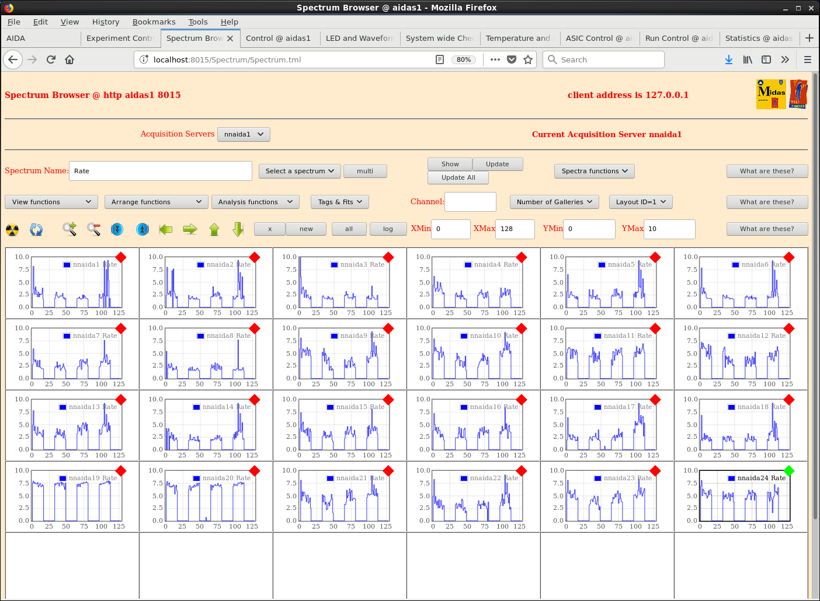Expand the View functions dropdown
This screenshot has width=820, height=601.
coord(51,202)
